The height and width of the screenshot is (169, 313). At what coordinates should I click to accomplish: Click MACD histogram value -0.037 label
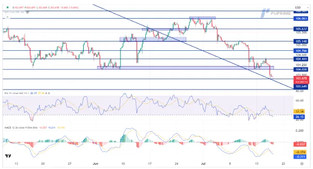(299, 144)
